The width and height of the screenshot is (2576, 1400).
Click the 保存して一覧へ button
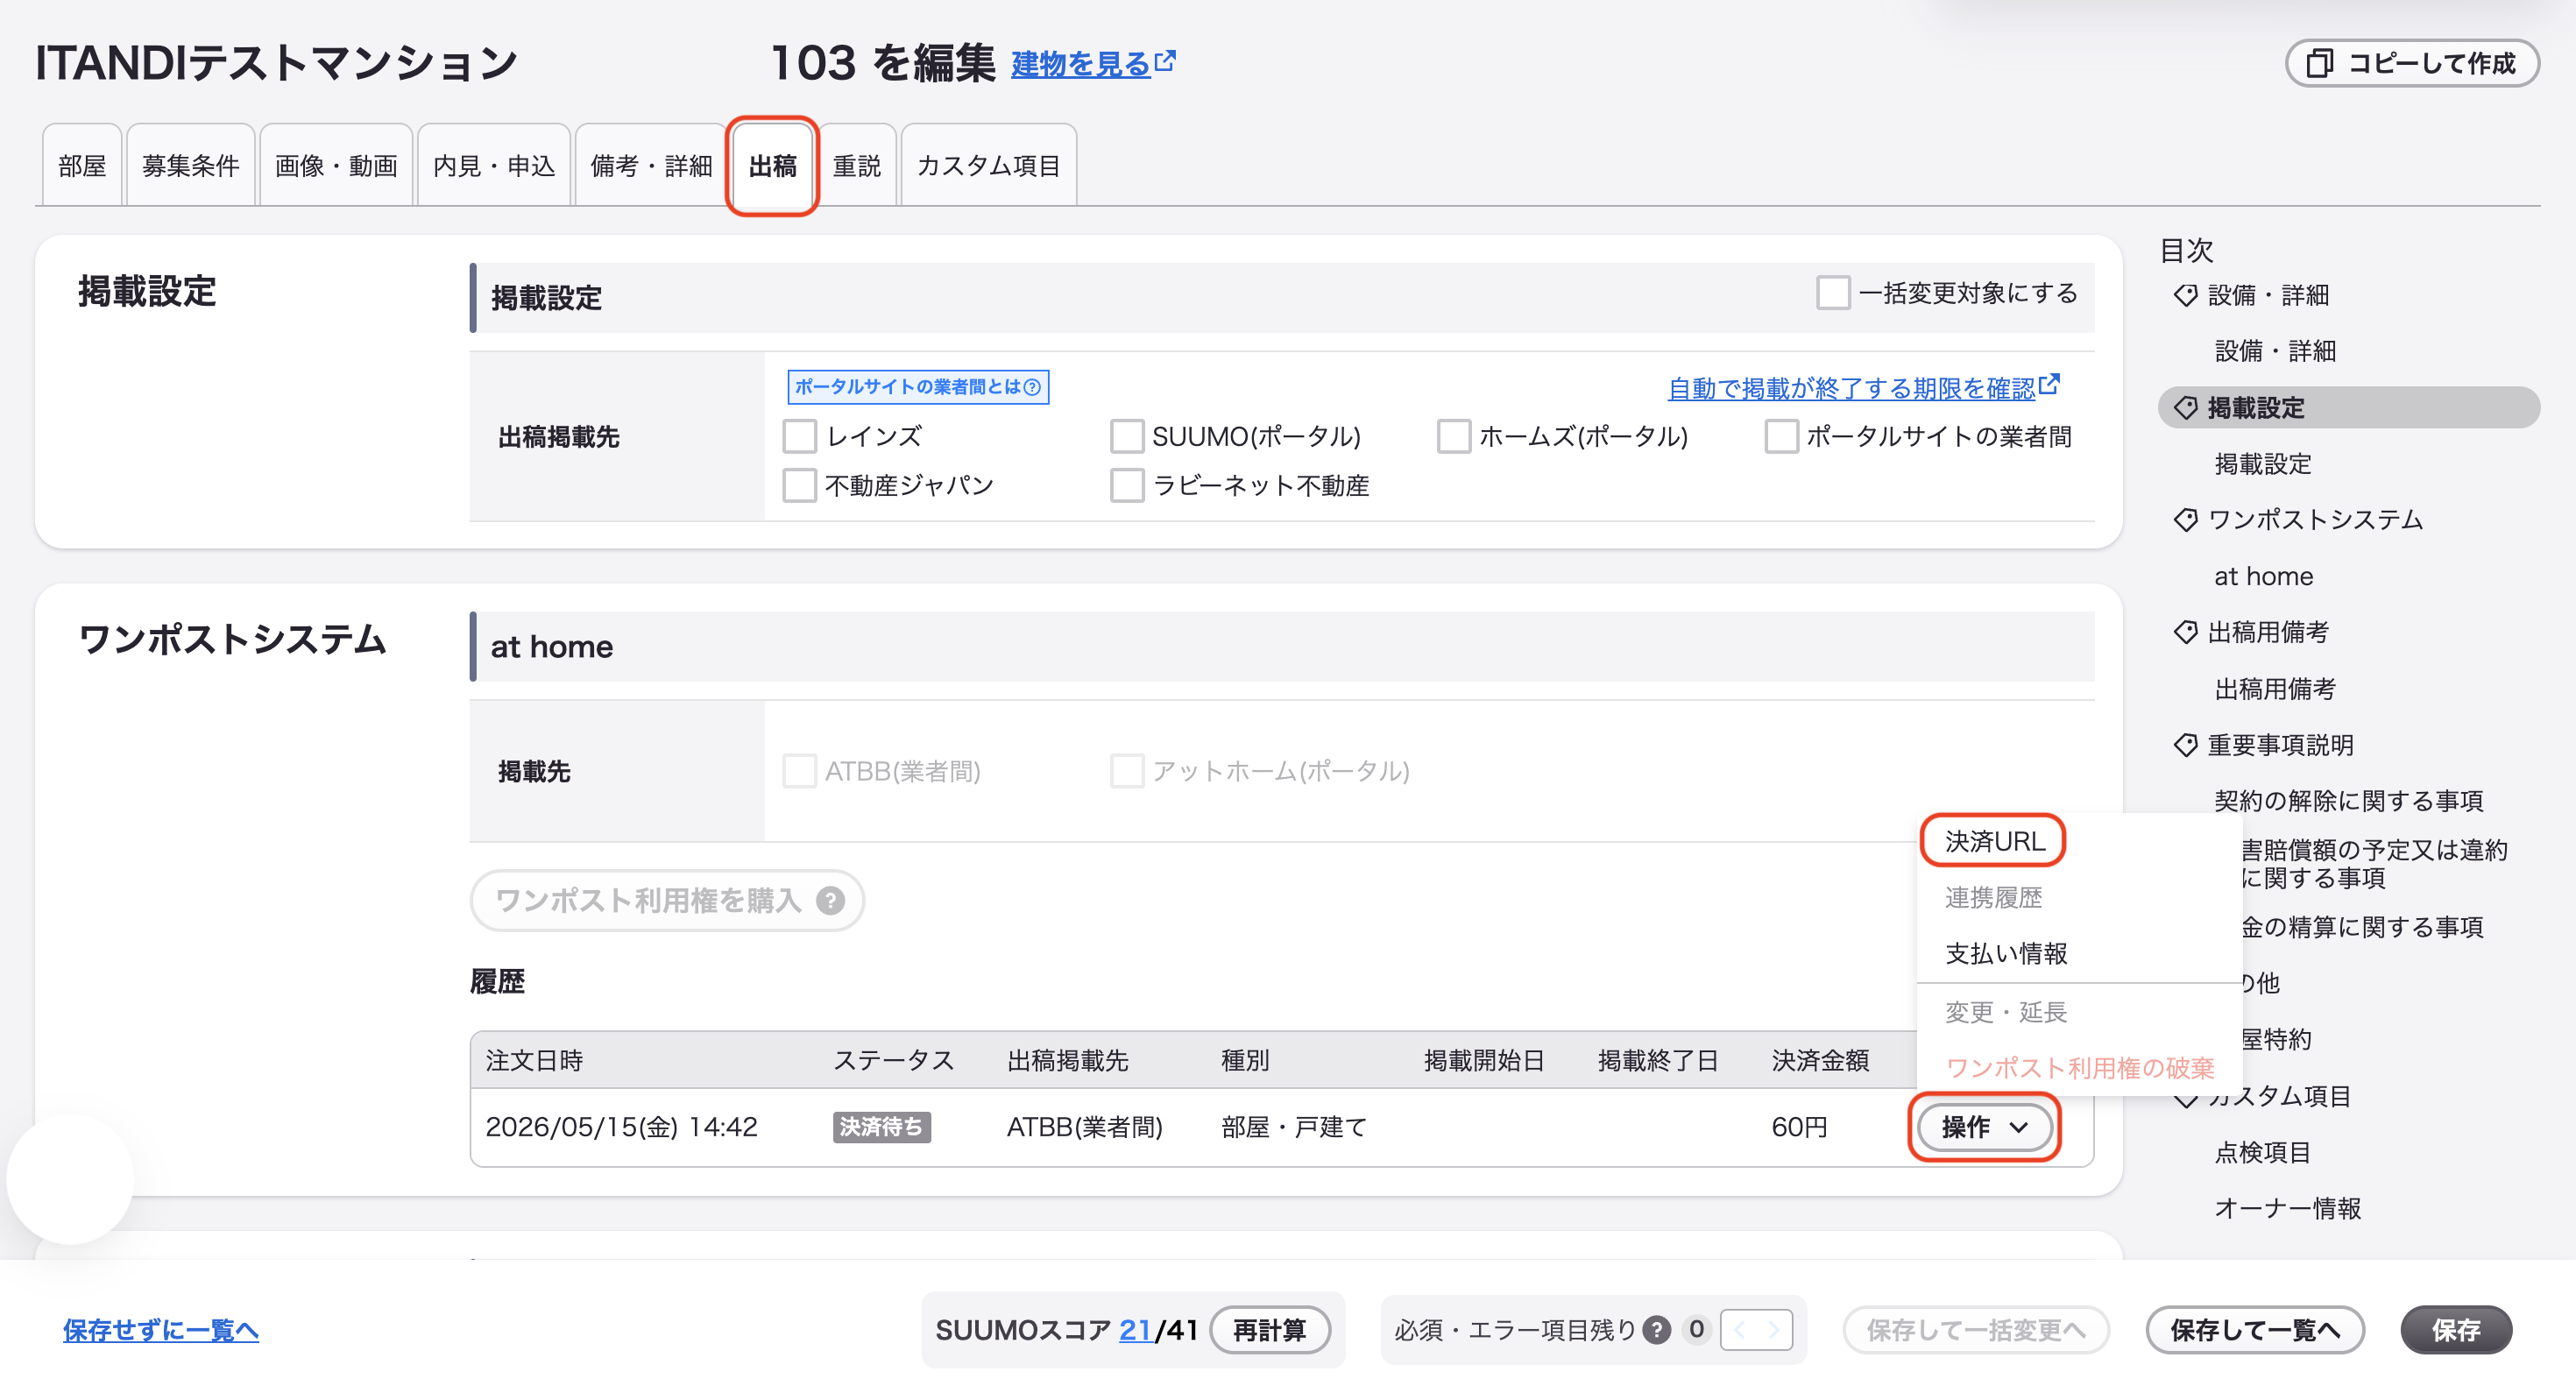pyautogui.click(x=2255, y=1330)
